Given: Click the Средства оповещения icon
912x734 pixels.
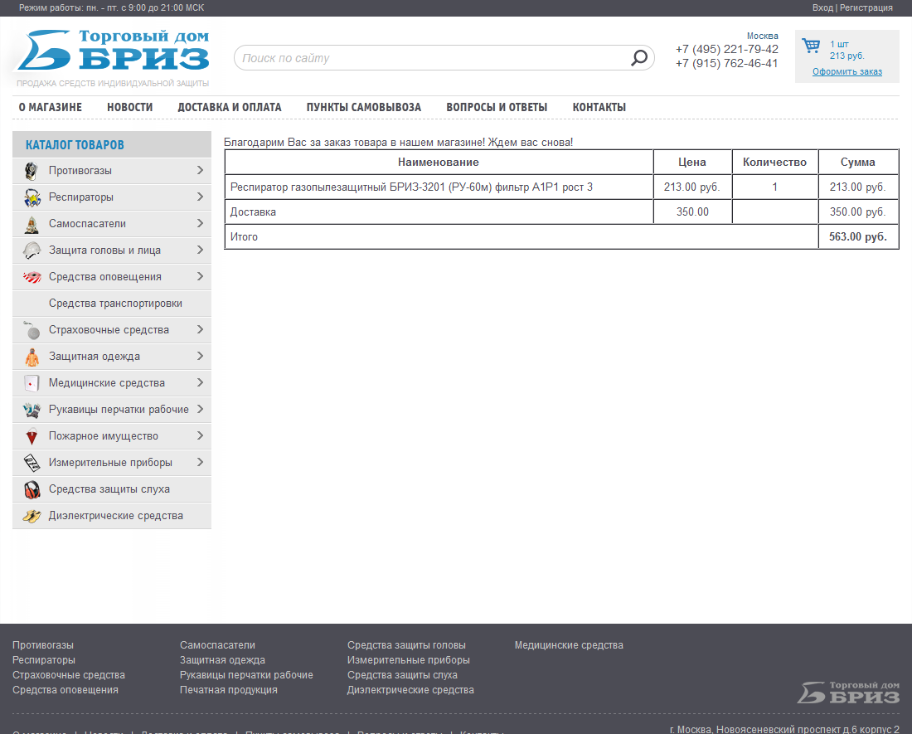Looking at the screenshot, I should click(32, 277).
